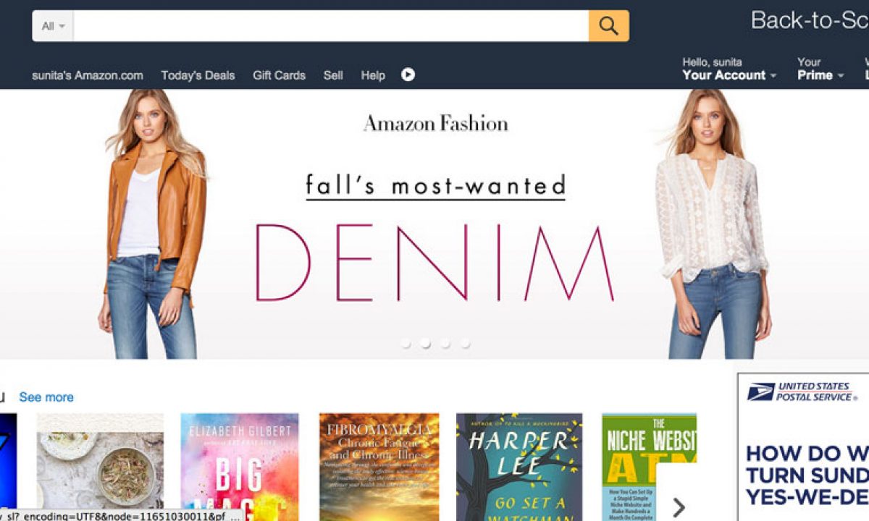Select the fourth banner carousel dot
Image resolution: width=869 pixels, height=521 pixels.
[x=465, y=344]
